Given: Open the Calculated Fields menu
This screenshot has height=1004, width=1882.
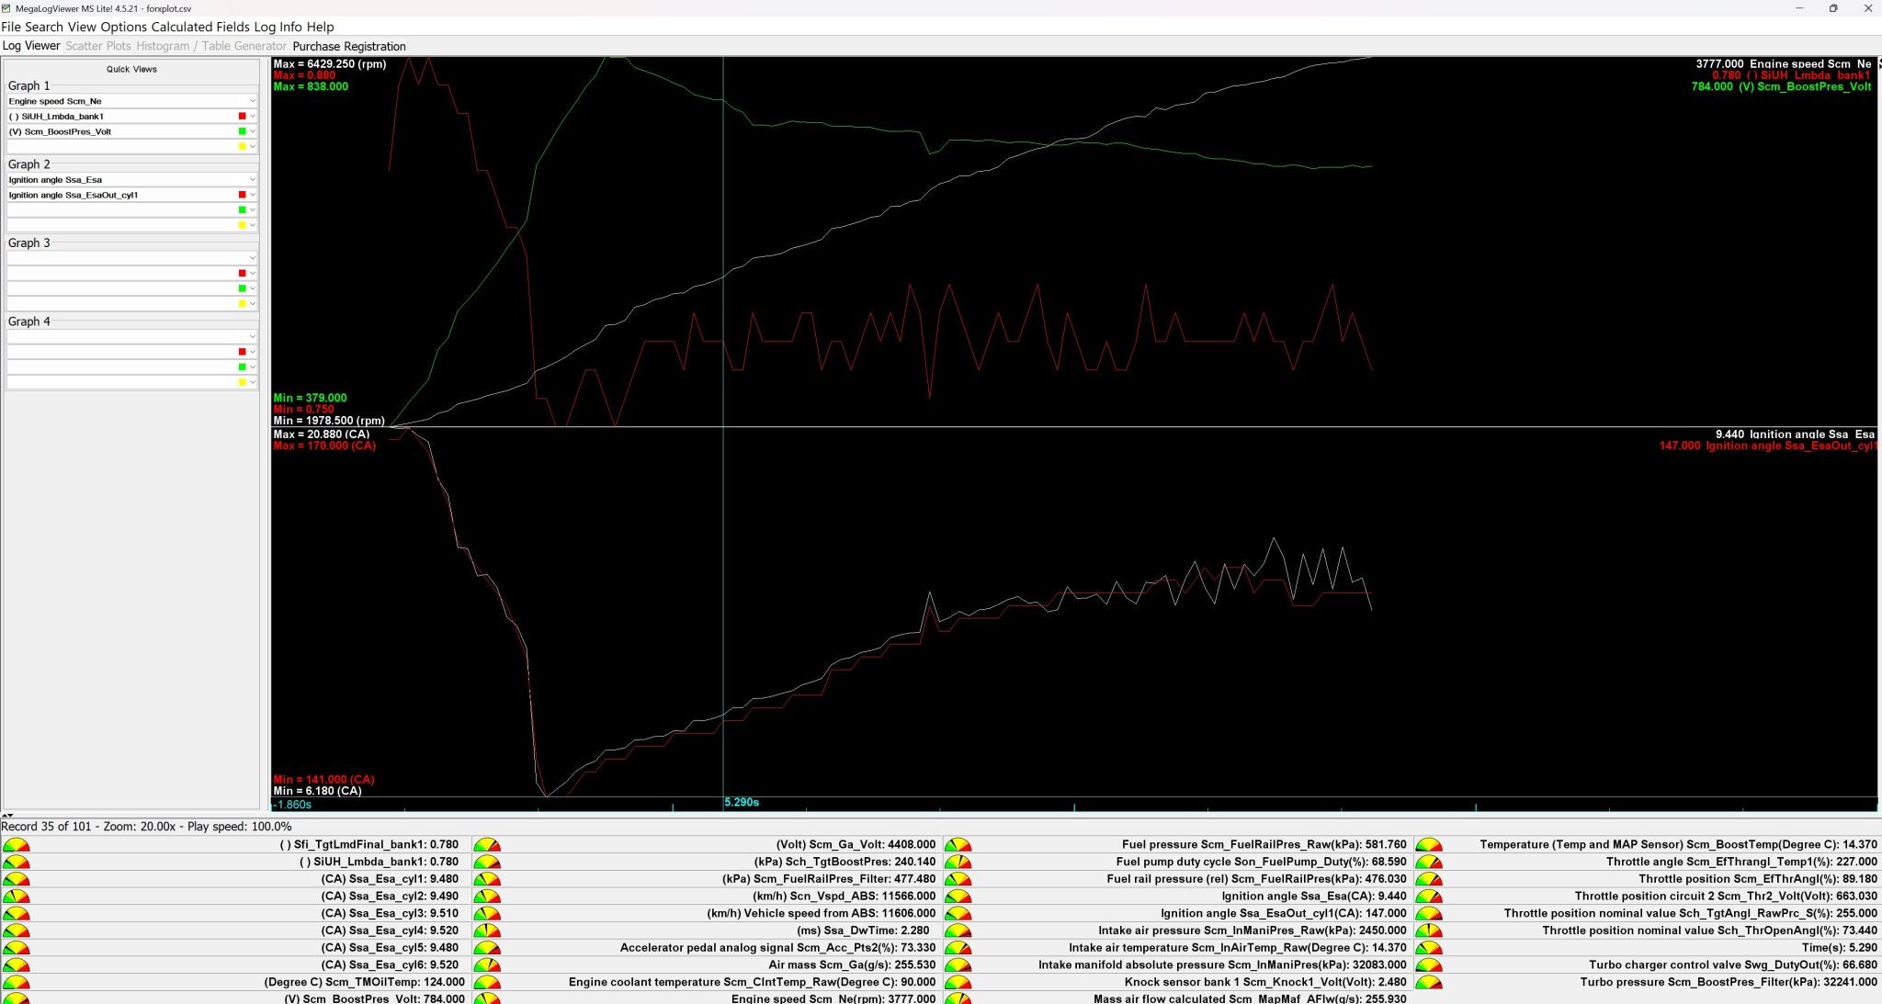Looking at the screenshot, I should tap(199, 27).
